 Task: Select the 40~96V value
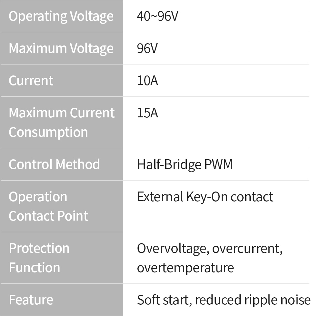(157, 16)
